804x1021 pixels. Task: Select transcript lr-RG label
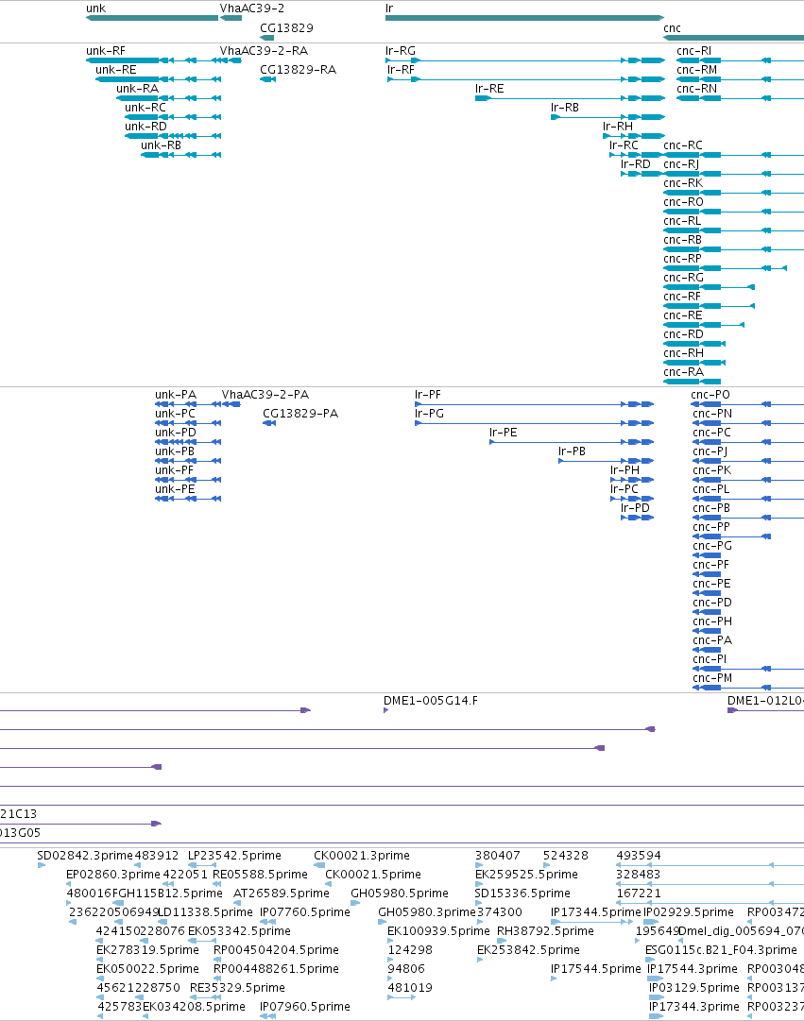click(x=401, y=51)
